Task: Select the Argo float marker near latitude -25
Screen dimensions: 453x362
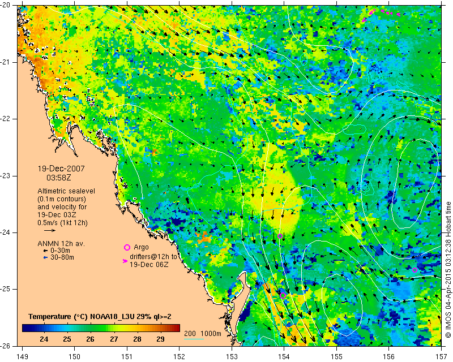Action: 283,295
